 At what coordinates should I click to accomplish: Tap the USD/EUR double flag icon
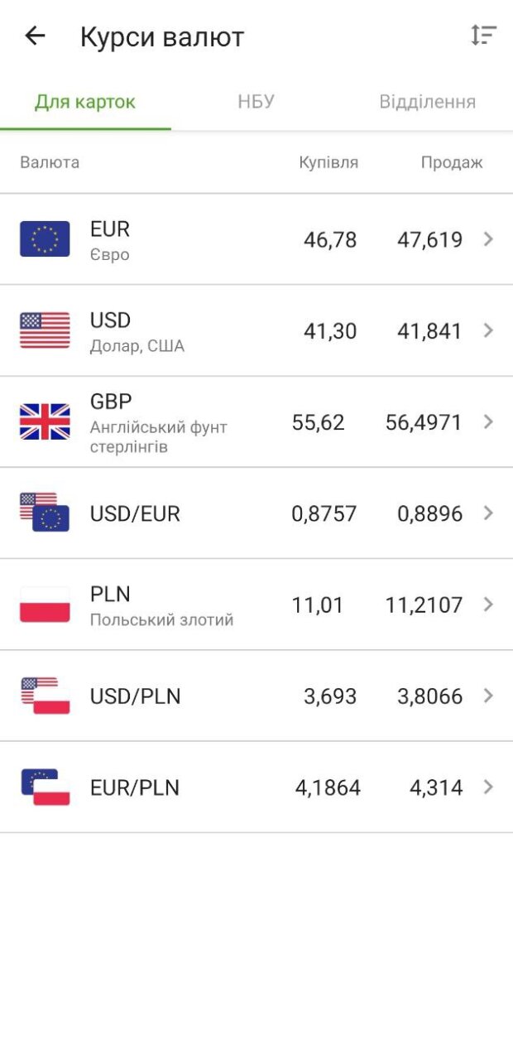(x=45, y=513)
